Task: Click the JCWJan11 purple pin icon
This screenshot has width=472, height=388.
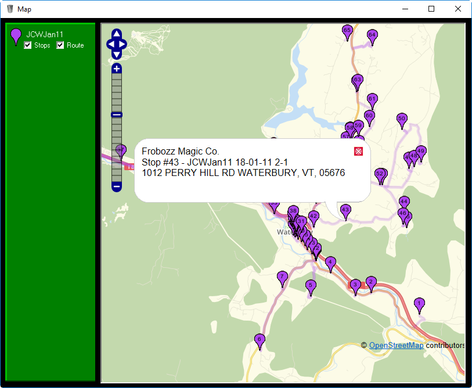Action: [16, 36]
